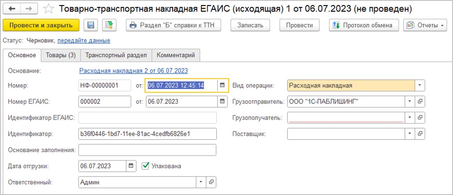Click the Идентификатор ЕГАИС input field

coord(147,118)
